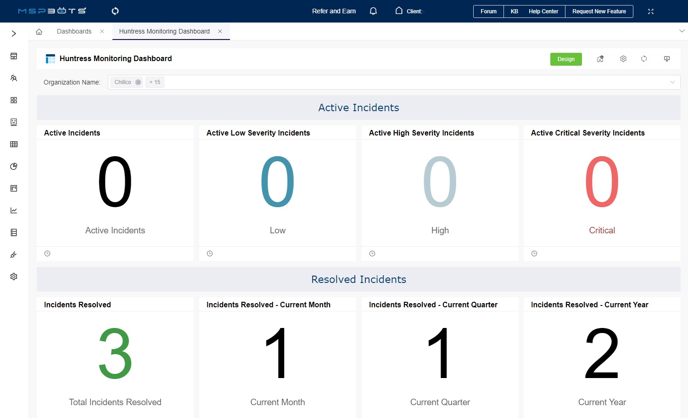Open the Reports chart icon in the sidebar

(x=13, y=210)
